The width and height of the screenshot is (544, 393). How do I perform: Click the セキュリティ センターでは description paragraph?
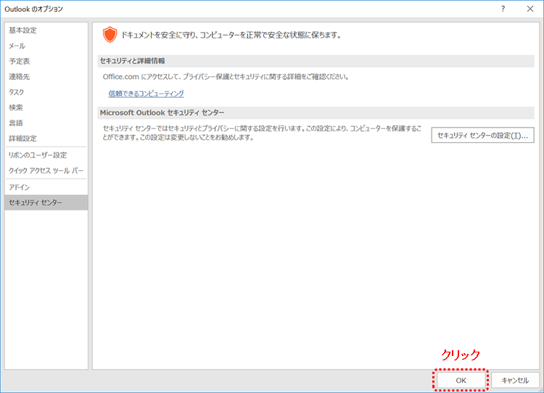coord(262,133)
